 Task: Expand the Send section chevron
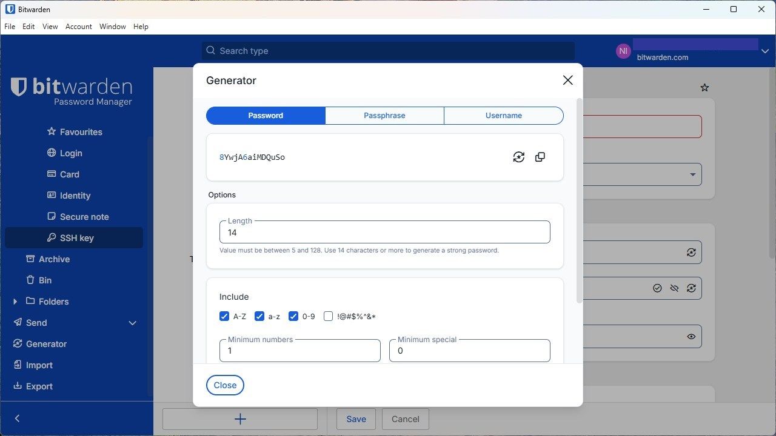(133, 323)
